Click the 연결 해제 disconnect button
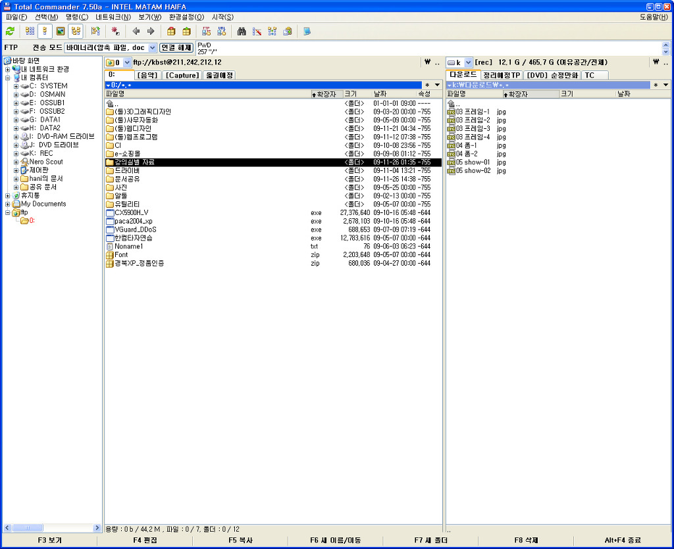This screenshot has width=674, height=549. pos(176,48)
